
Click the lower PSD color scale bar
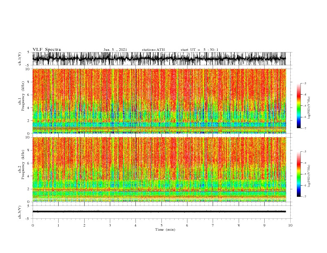tap(299, 174)
